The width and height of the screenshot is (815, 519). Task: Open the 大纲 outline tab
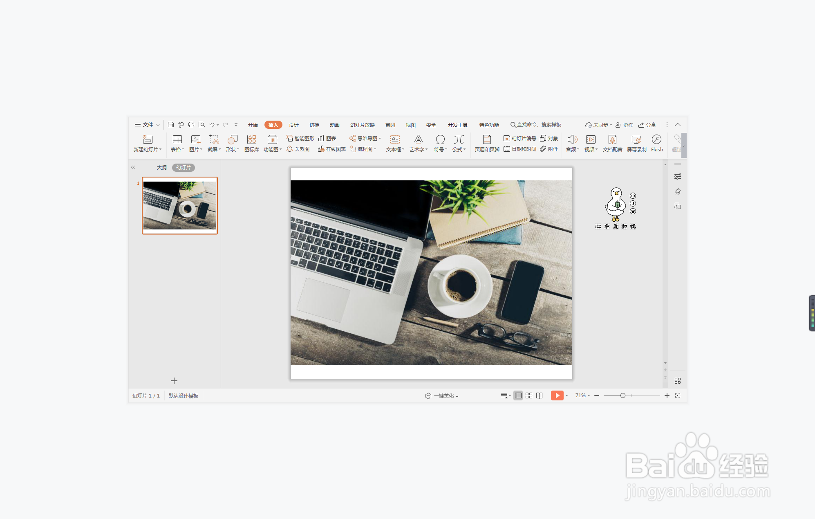tap(161, 168)
